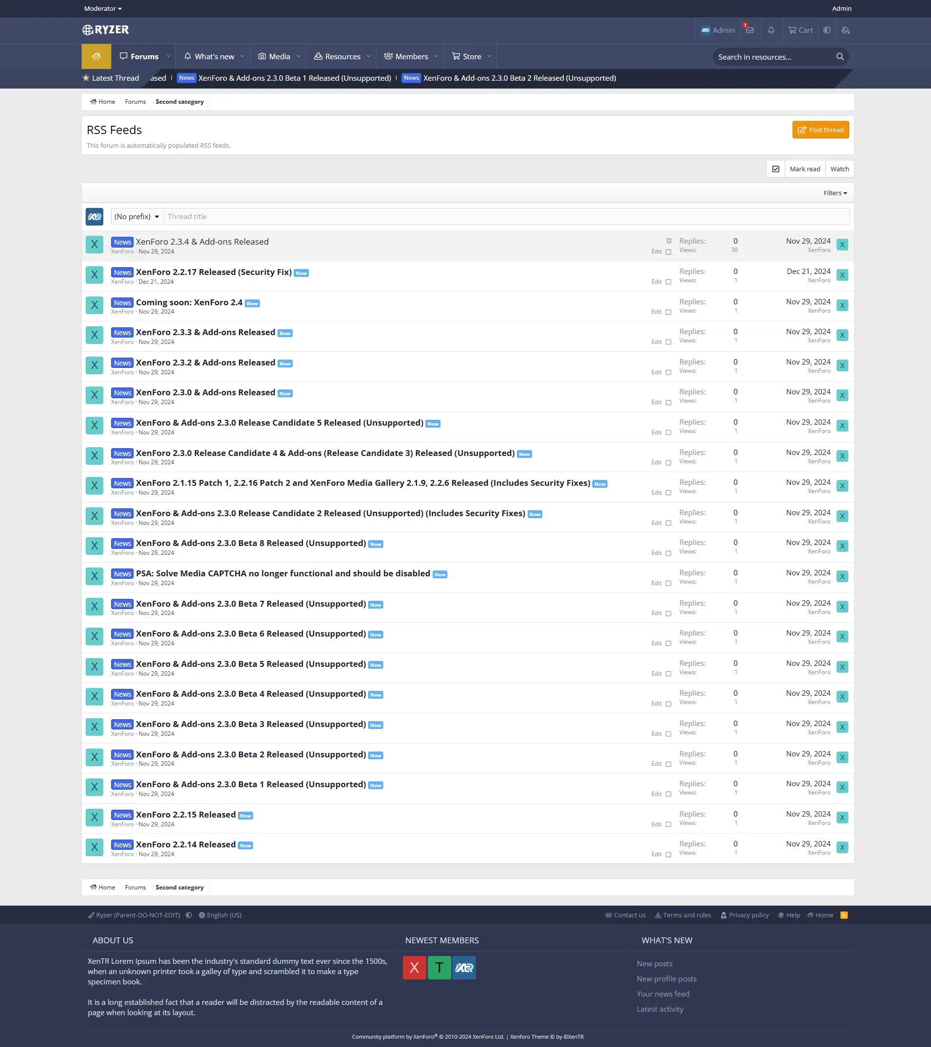Screen dimensions: 931x1047
Task: Open the Forums navigation tab
Action: click(139, 56)
